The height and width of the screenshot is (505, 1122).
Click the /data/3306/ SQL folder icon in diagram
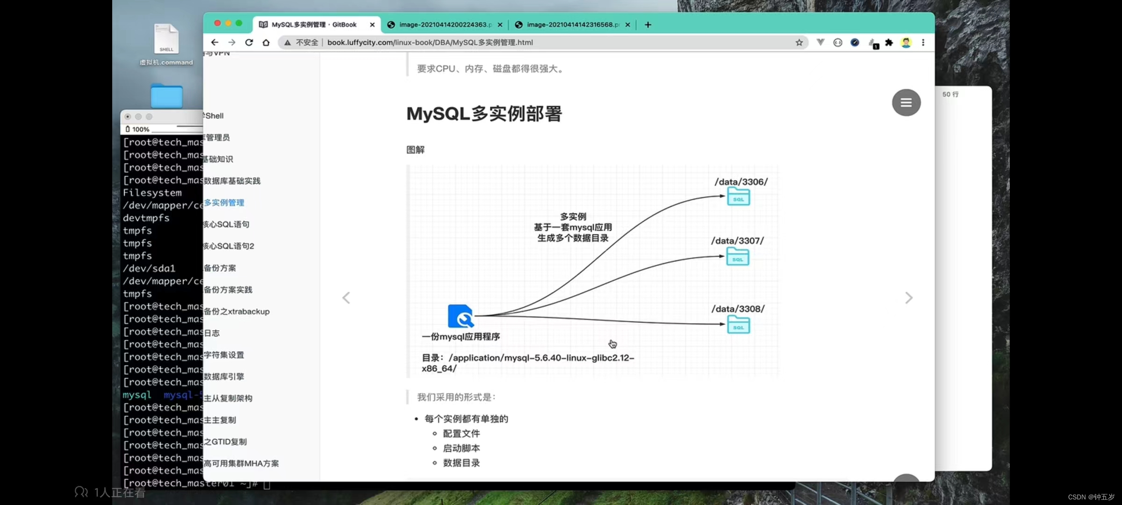pos(739,196)
